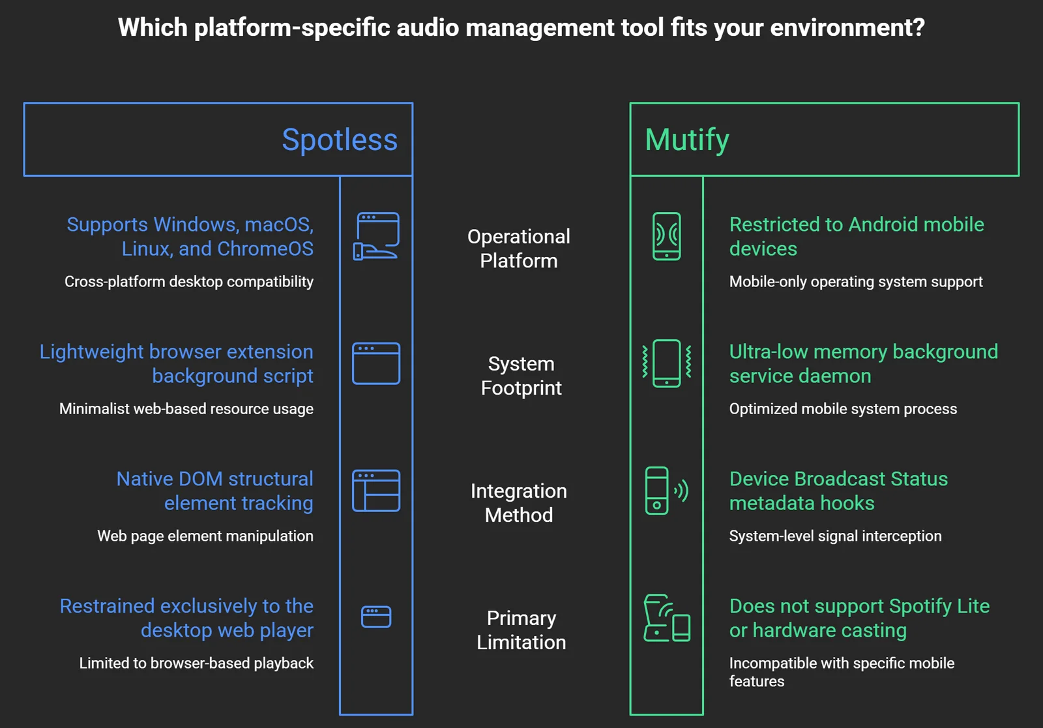
Task: Click 'Cross-platform desktop compatibility' caption
Action: [189, 282]
